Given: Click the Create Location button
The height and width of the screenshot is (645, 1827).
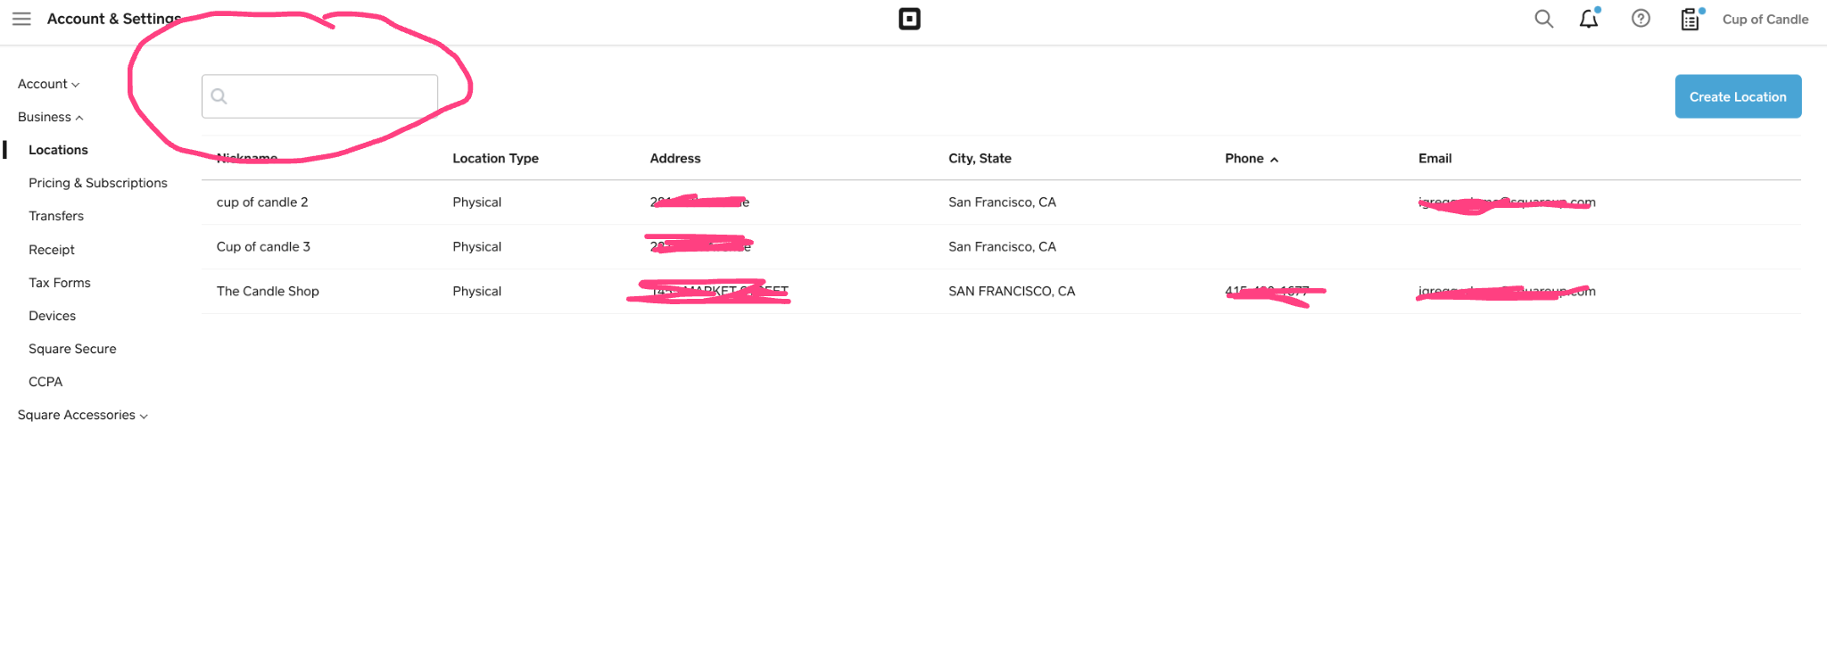Looking at the screenshot, I should 1738,96.
